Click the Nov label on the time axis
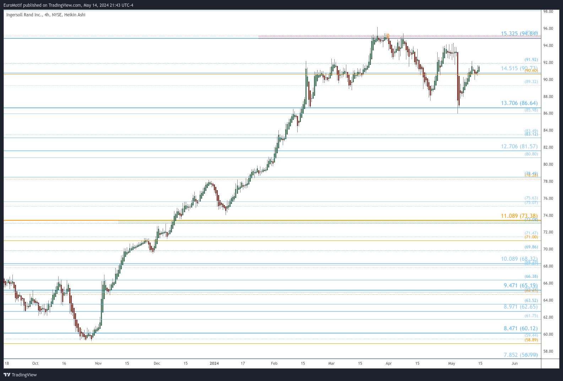563x381 pixels. click(98, 363)
